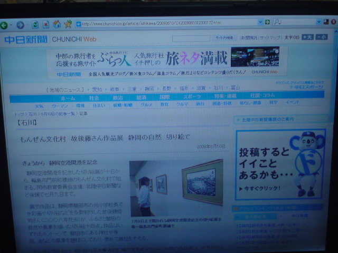This screenshot has height=253, width=338.
Task: Select 三重 regional news link
Action: click(x=132, y=89)
